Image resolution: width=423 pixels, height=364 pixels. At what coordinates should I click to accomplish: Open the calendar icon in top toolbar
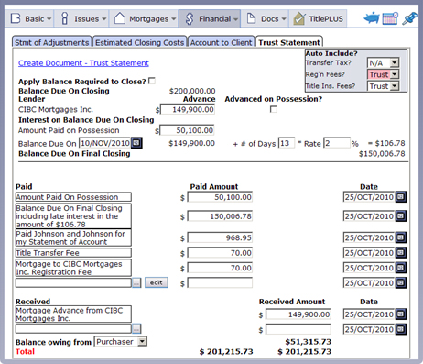(x=390, y=18)
